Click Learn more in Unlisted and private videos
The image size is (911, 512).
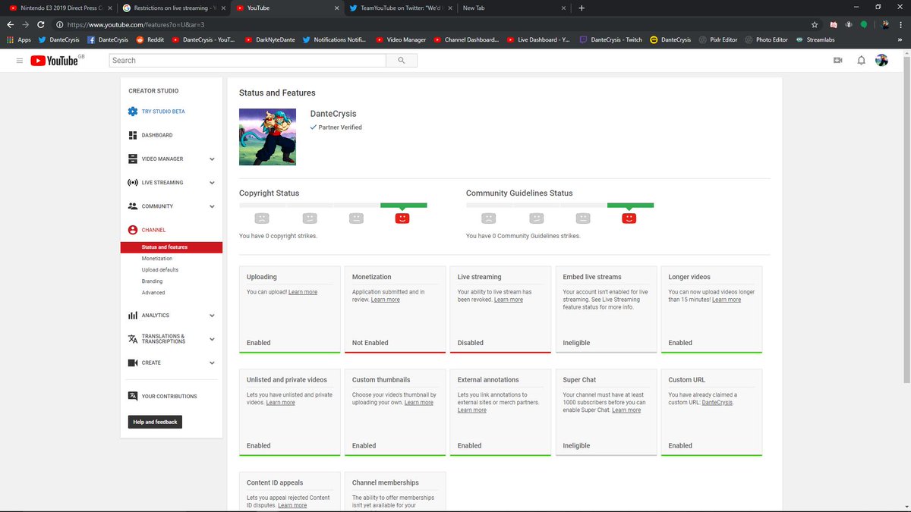[280, 403]
